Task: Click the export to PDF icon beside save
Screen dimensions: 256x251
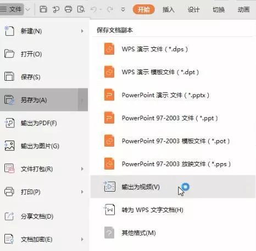Action: [56, 9]
